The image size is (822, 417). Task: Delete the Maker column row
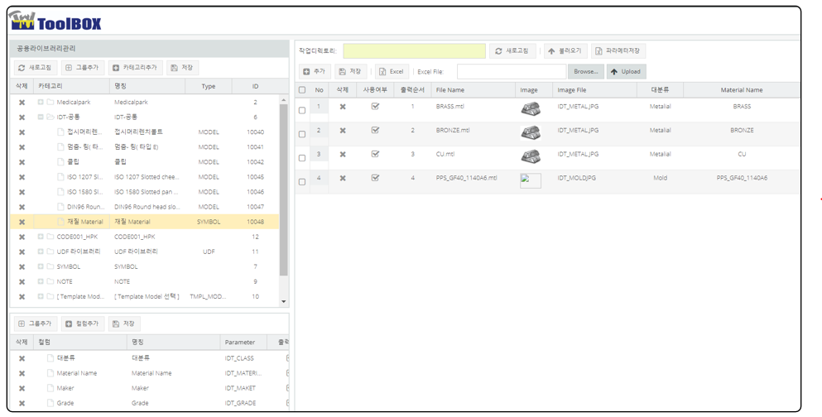22,389
